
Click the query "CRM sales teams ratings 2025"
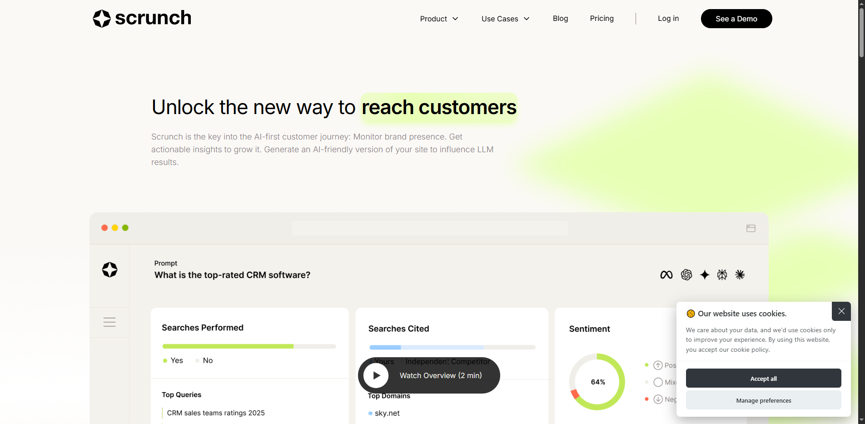216,413
